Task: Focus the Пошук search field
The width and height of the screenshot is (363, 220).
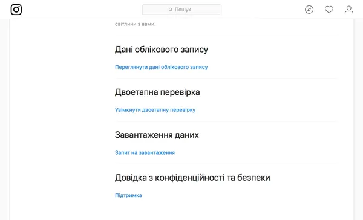Action: (x=181, y=10)
